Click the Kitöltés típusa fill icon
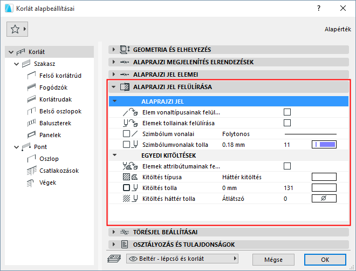The width and height of the screenshot is (356, 271). point(131,177)
